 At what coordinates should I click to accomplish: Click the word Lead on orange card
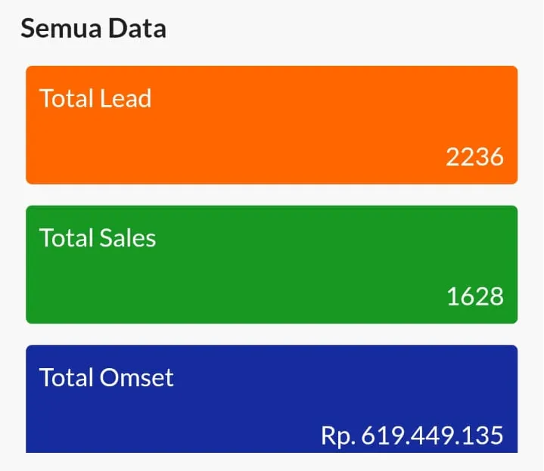coord(126,98)
